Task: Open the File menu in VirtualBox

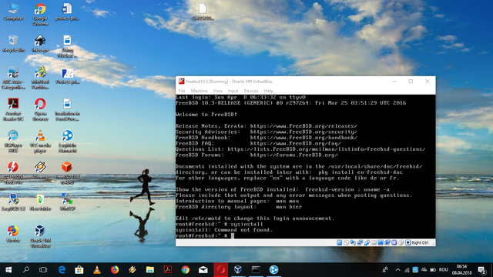Action: (182, 91)
